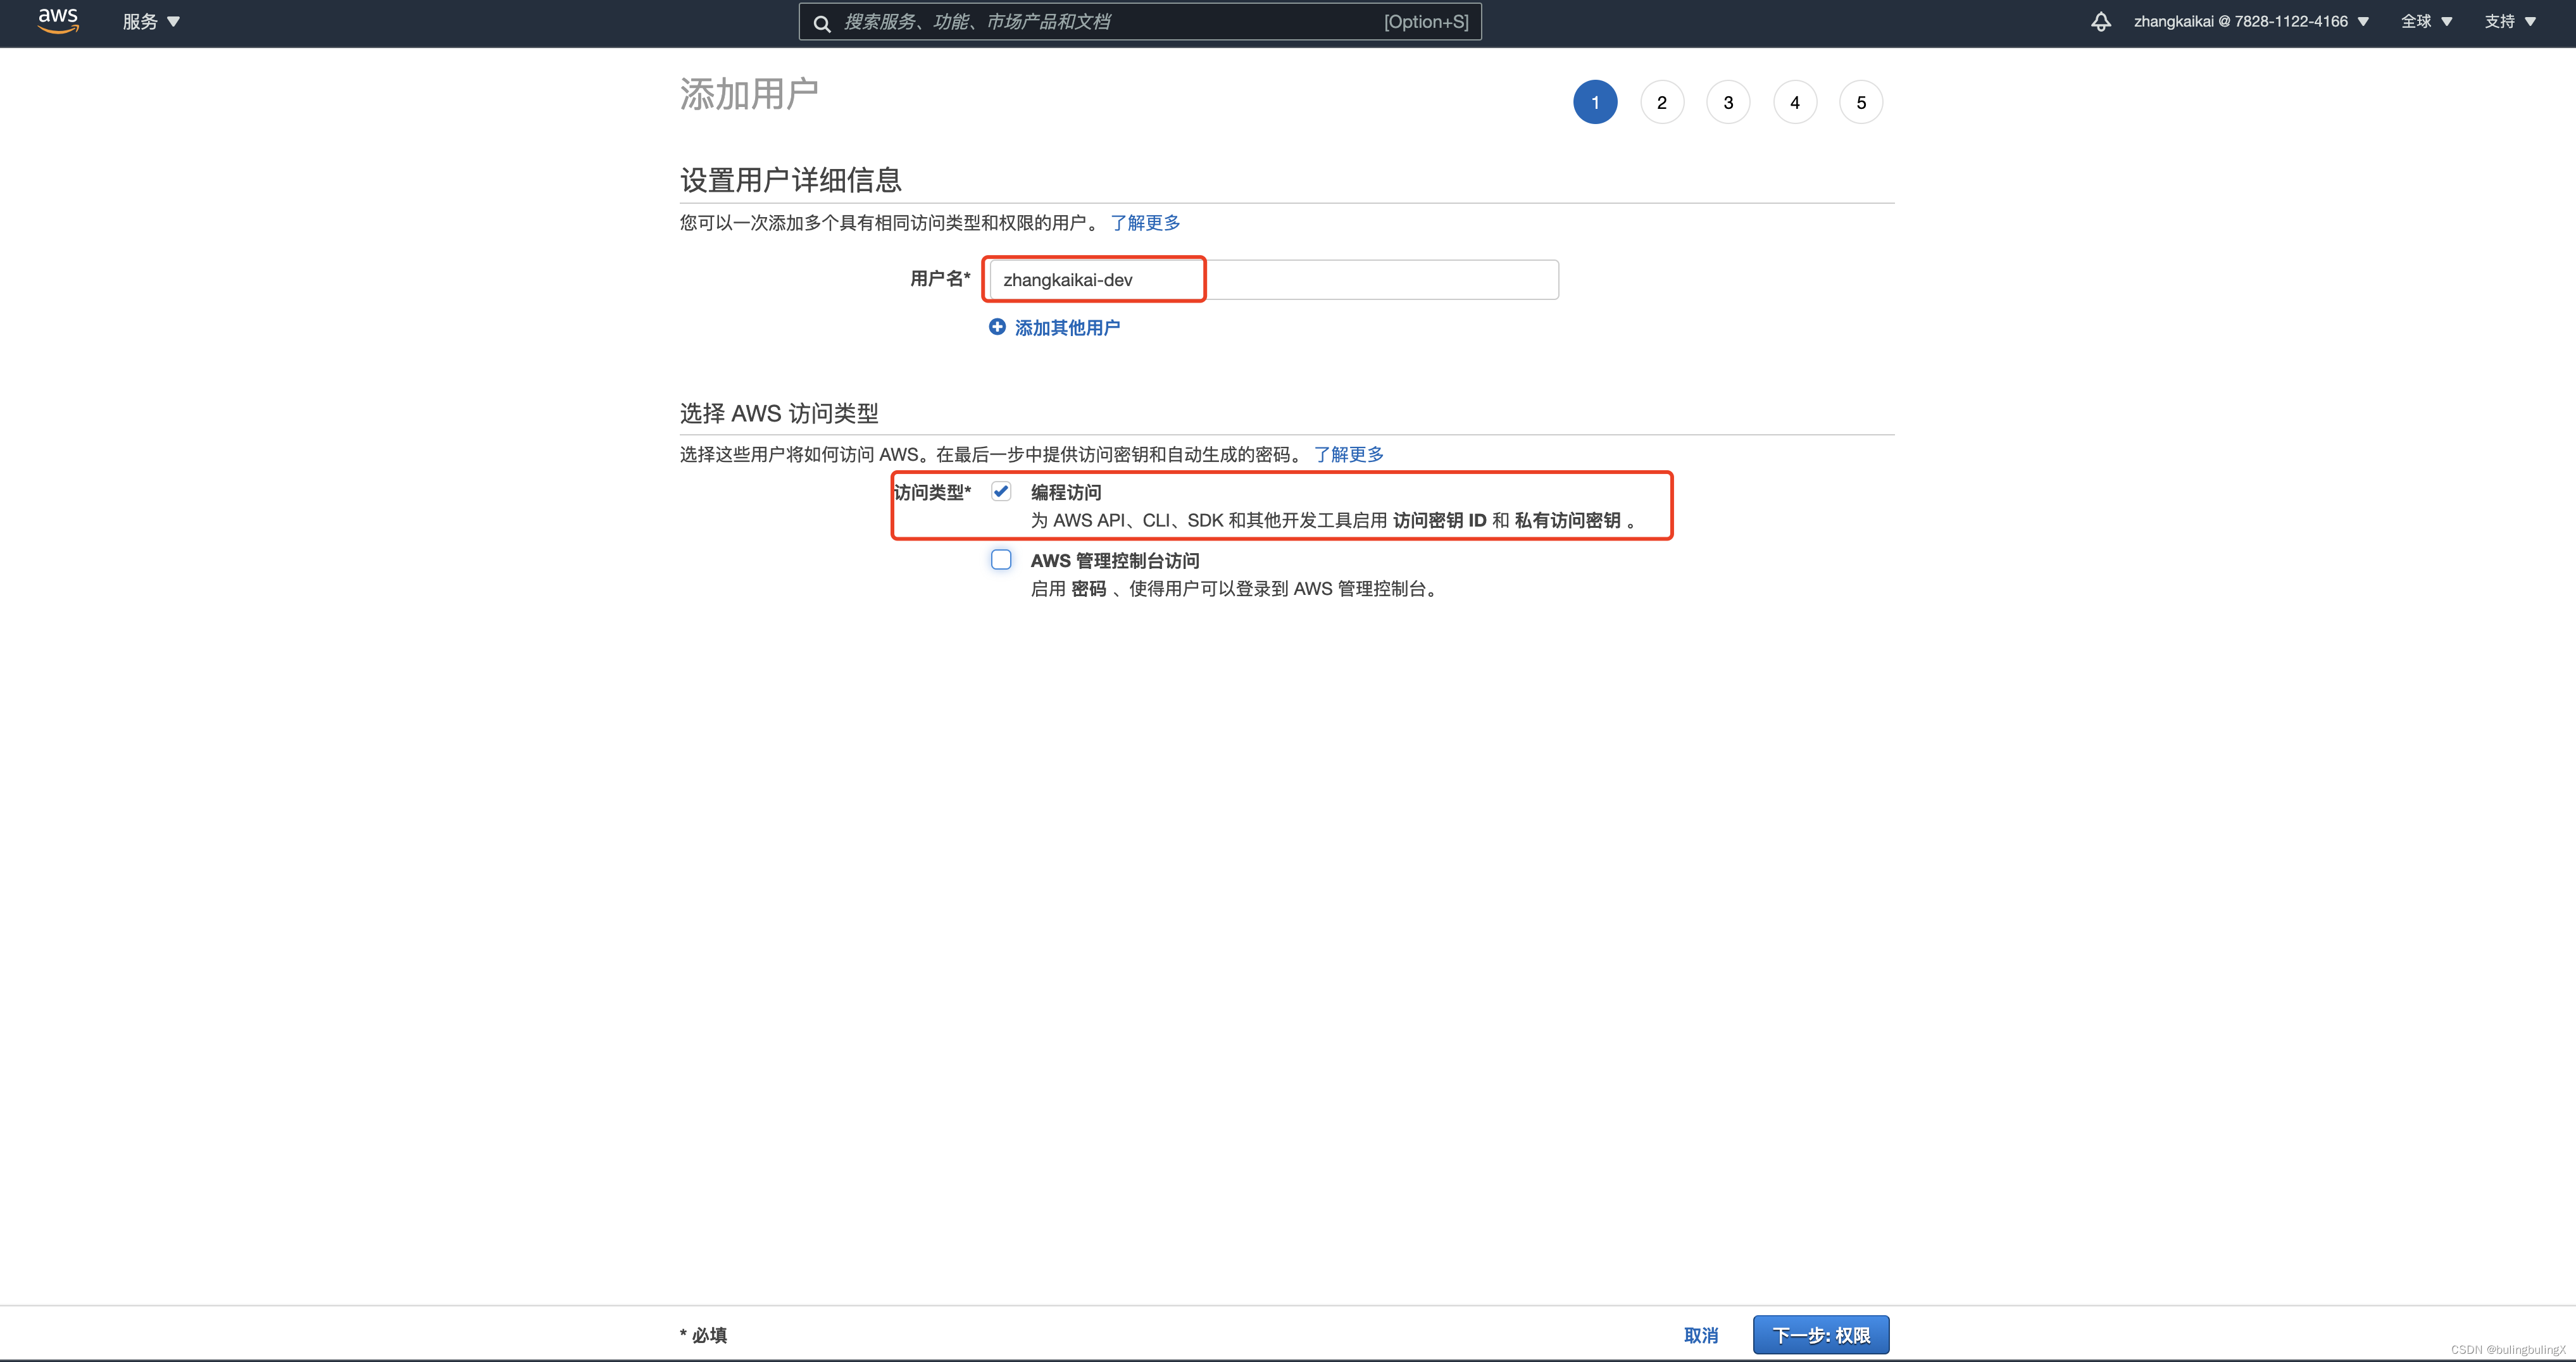Click wizard step 1 indicator

(x=1595, y=102)
